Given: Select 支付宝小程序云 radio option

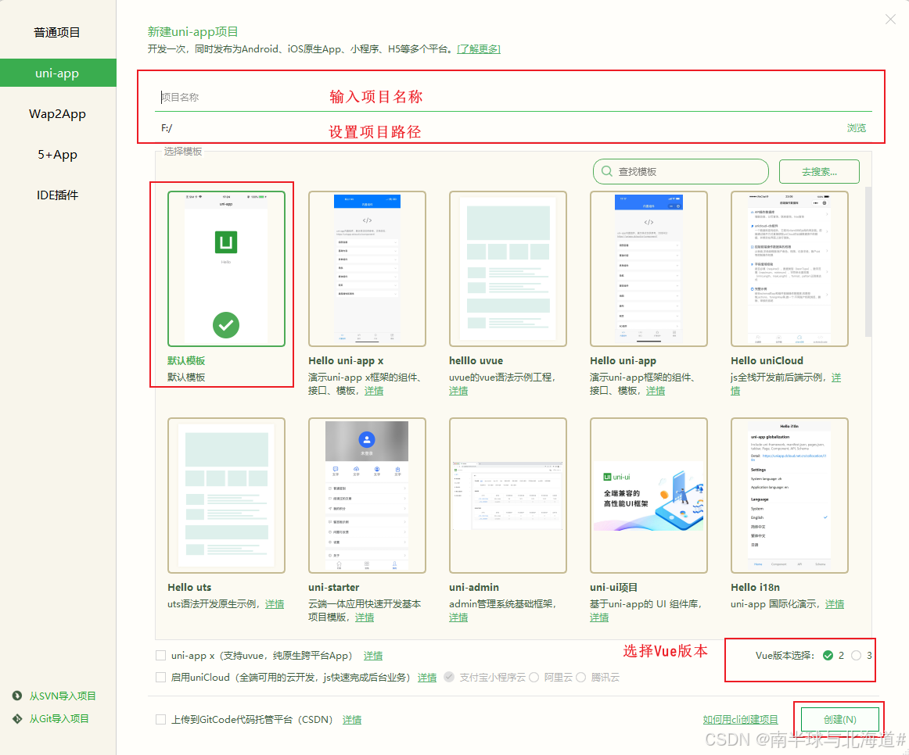Looking at the screenshot, I should pyautogui.click(x=449, y=677).
